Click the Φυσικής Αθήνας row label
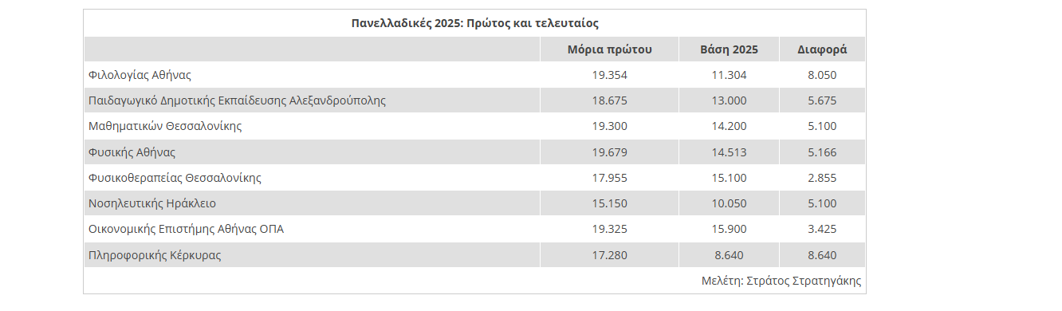Viewport: 1062px width, 311px height. coord(132,152)
